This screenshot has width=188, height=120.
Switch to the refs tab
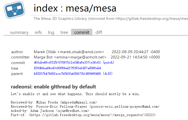point(38,32)
